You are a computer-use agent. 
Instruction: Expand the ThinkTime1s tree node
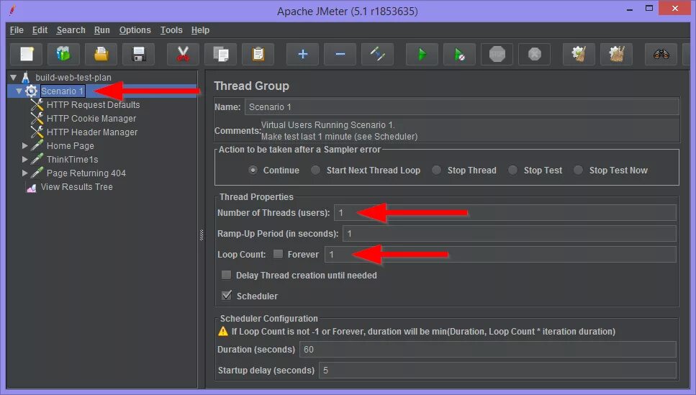coord(25,159)
